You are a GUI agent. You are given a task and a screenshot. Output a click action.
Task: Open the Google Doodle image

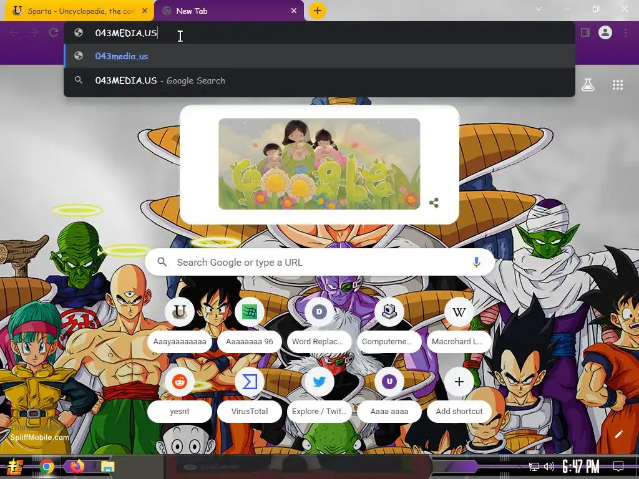coord(319,164)
